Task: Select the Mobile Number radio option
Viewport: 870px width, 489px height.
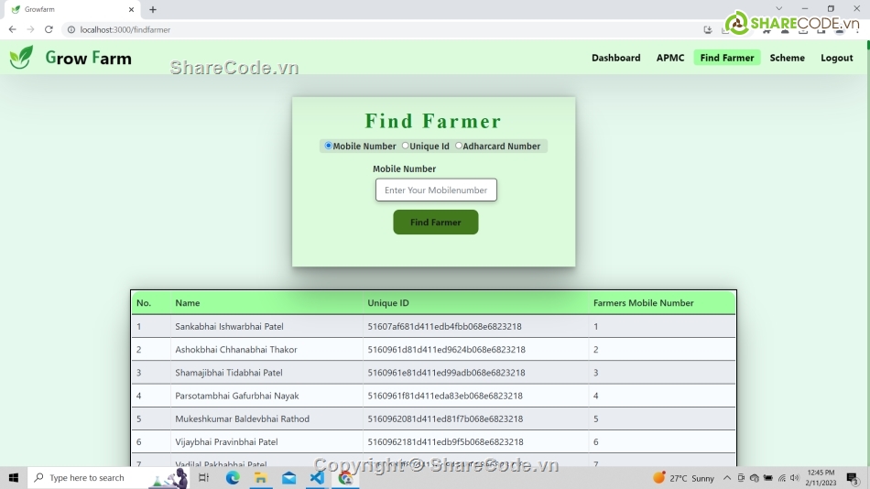Action: 329,146
